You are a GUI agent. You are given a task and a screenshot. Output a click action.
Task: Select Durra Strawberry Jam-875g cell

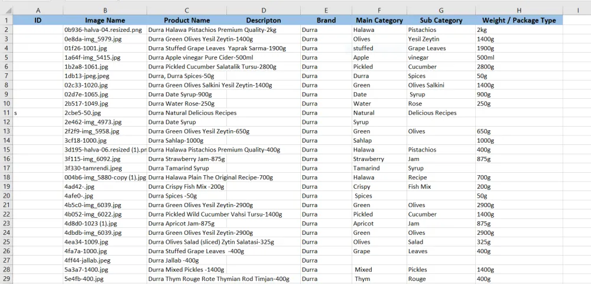coord(187,159)
